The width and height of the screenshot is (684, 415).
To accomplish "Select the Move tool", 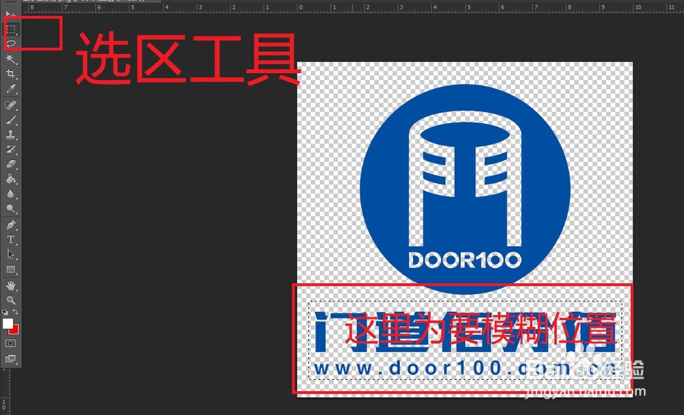I will click(11, 15).
